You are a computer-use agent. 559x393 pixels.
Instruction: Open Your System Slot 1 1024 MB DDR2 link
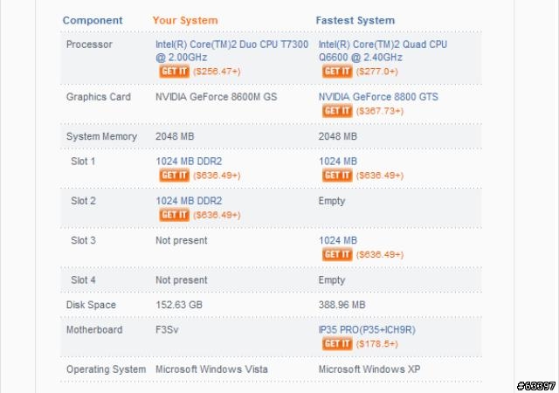coord(189,162)
